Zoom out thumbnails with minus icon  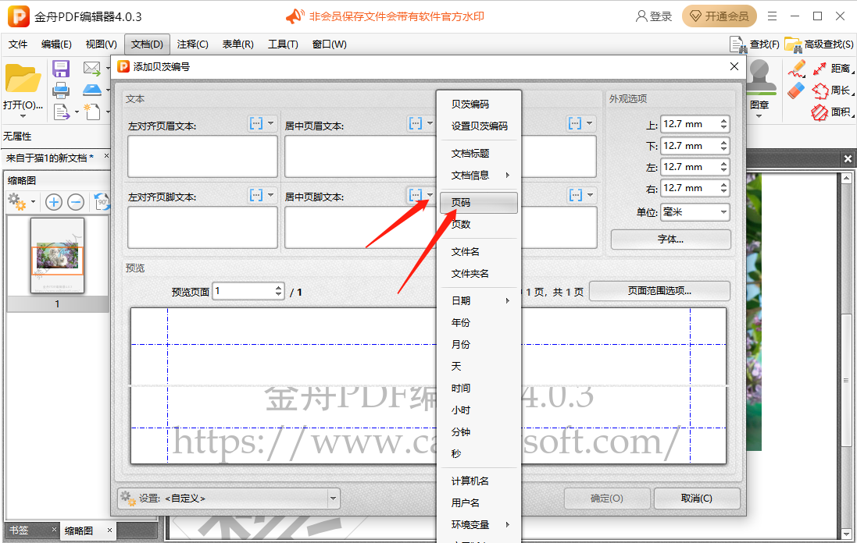(x=76, y=203)
